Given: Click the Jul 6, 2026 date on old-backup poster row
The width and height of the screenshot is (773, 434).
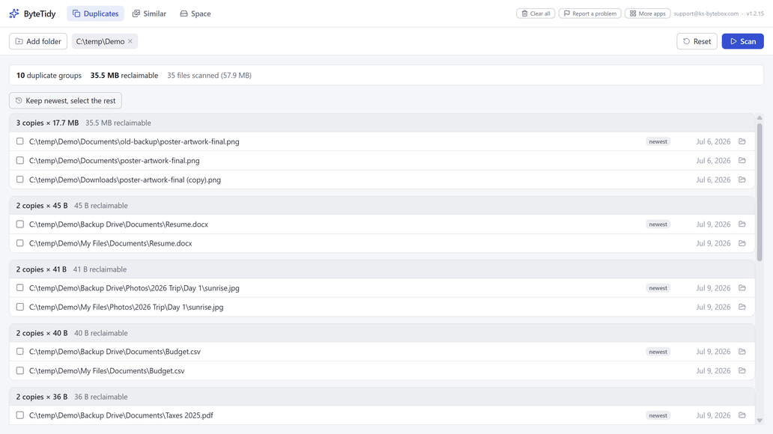Looking at the screenshot, I should (x=713, y=141).
